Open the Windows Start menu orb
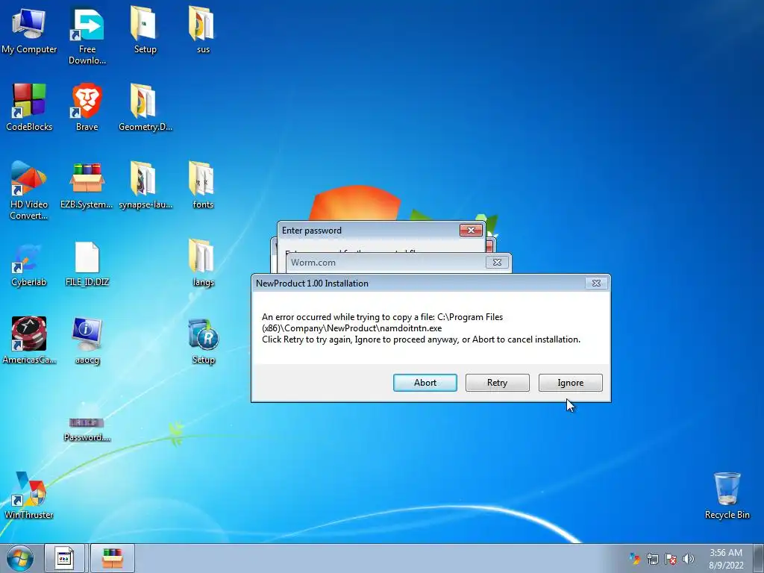This screenshot has width=764, height=573. [x=20, y=558]
